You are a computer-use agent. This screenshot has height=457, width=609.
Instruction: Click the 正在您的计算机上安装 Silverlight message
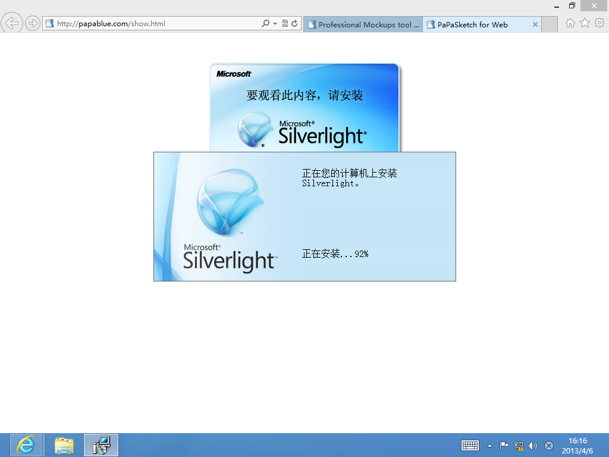click(350, 178)
